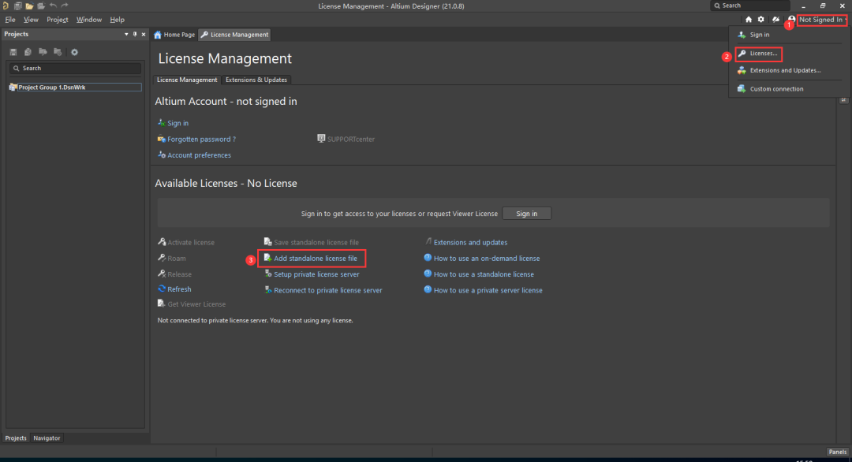
Task: Click the Home icon in top-right toolbar
Action: (x=748, y=20)
